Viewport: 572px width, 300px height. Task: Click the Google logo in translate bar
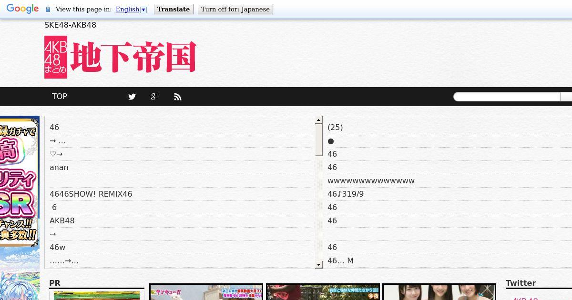pyautogui.click(x=22, y=9)
